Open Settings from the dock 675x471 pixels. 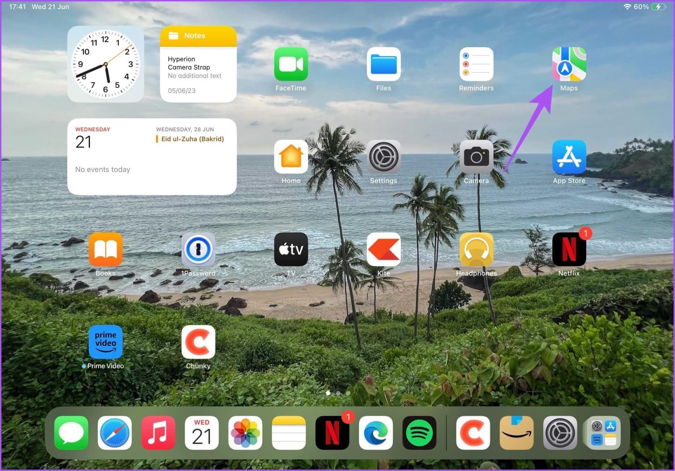click(560, 433)
